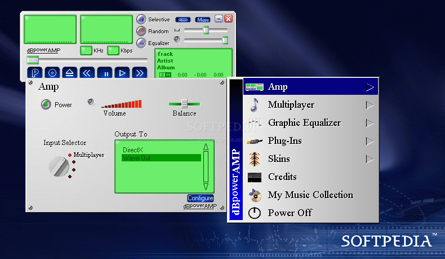The image size is (445, 259).
Task: Click the eject button
Action: pyautogui.click(x=69, y=73)
